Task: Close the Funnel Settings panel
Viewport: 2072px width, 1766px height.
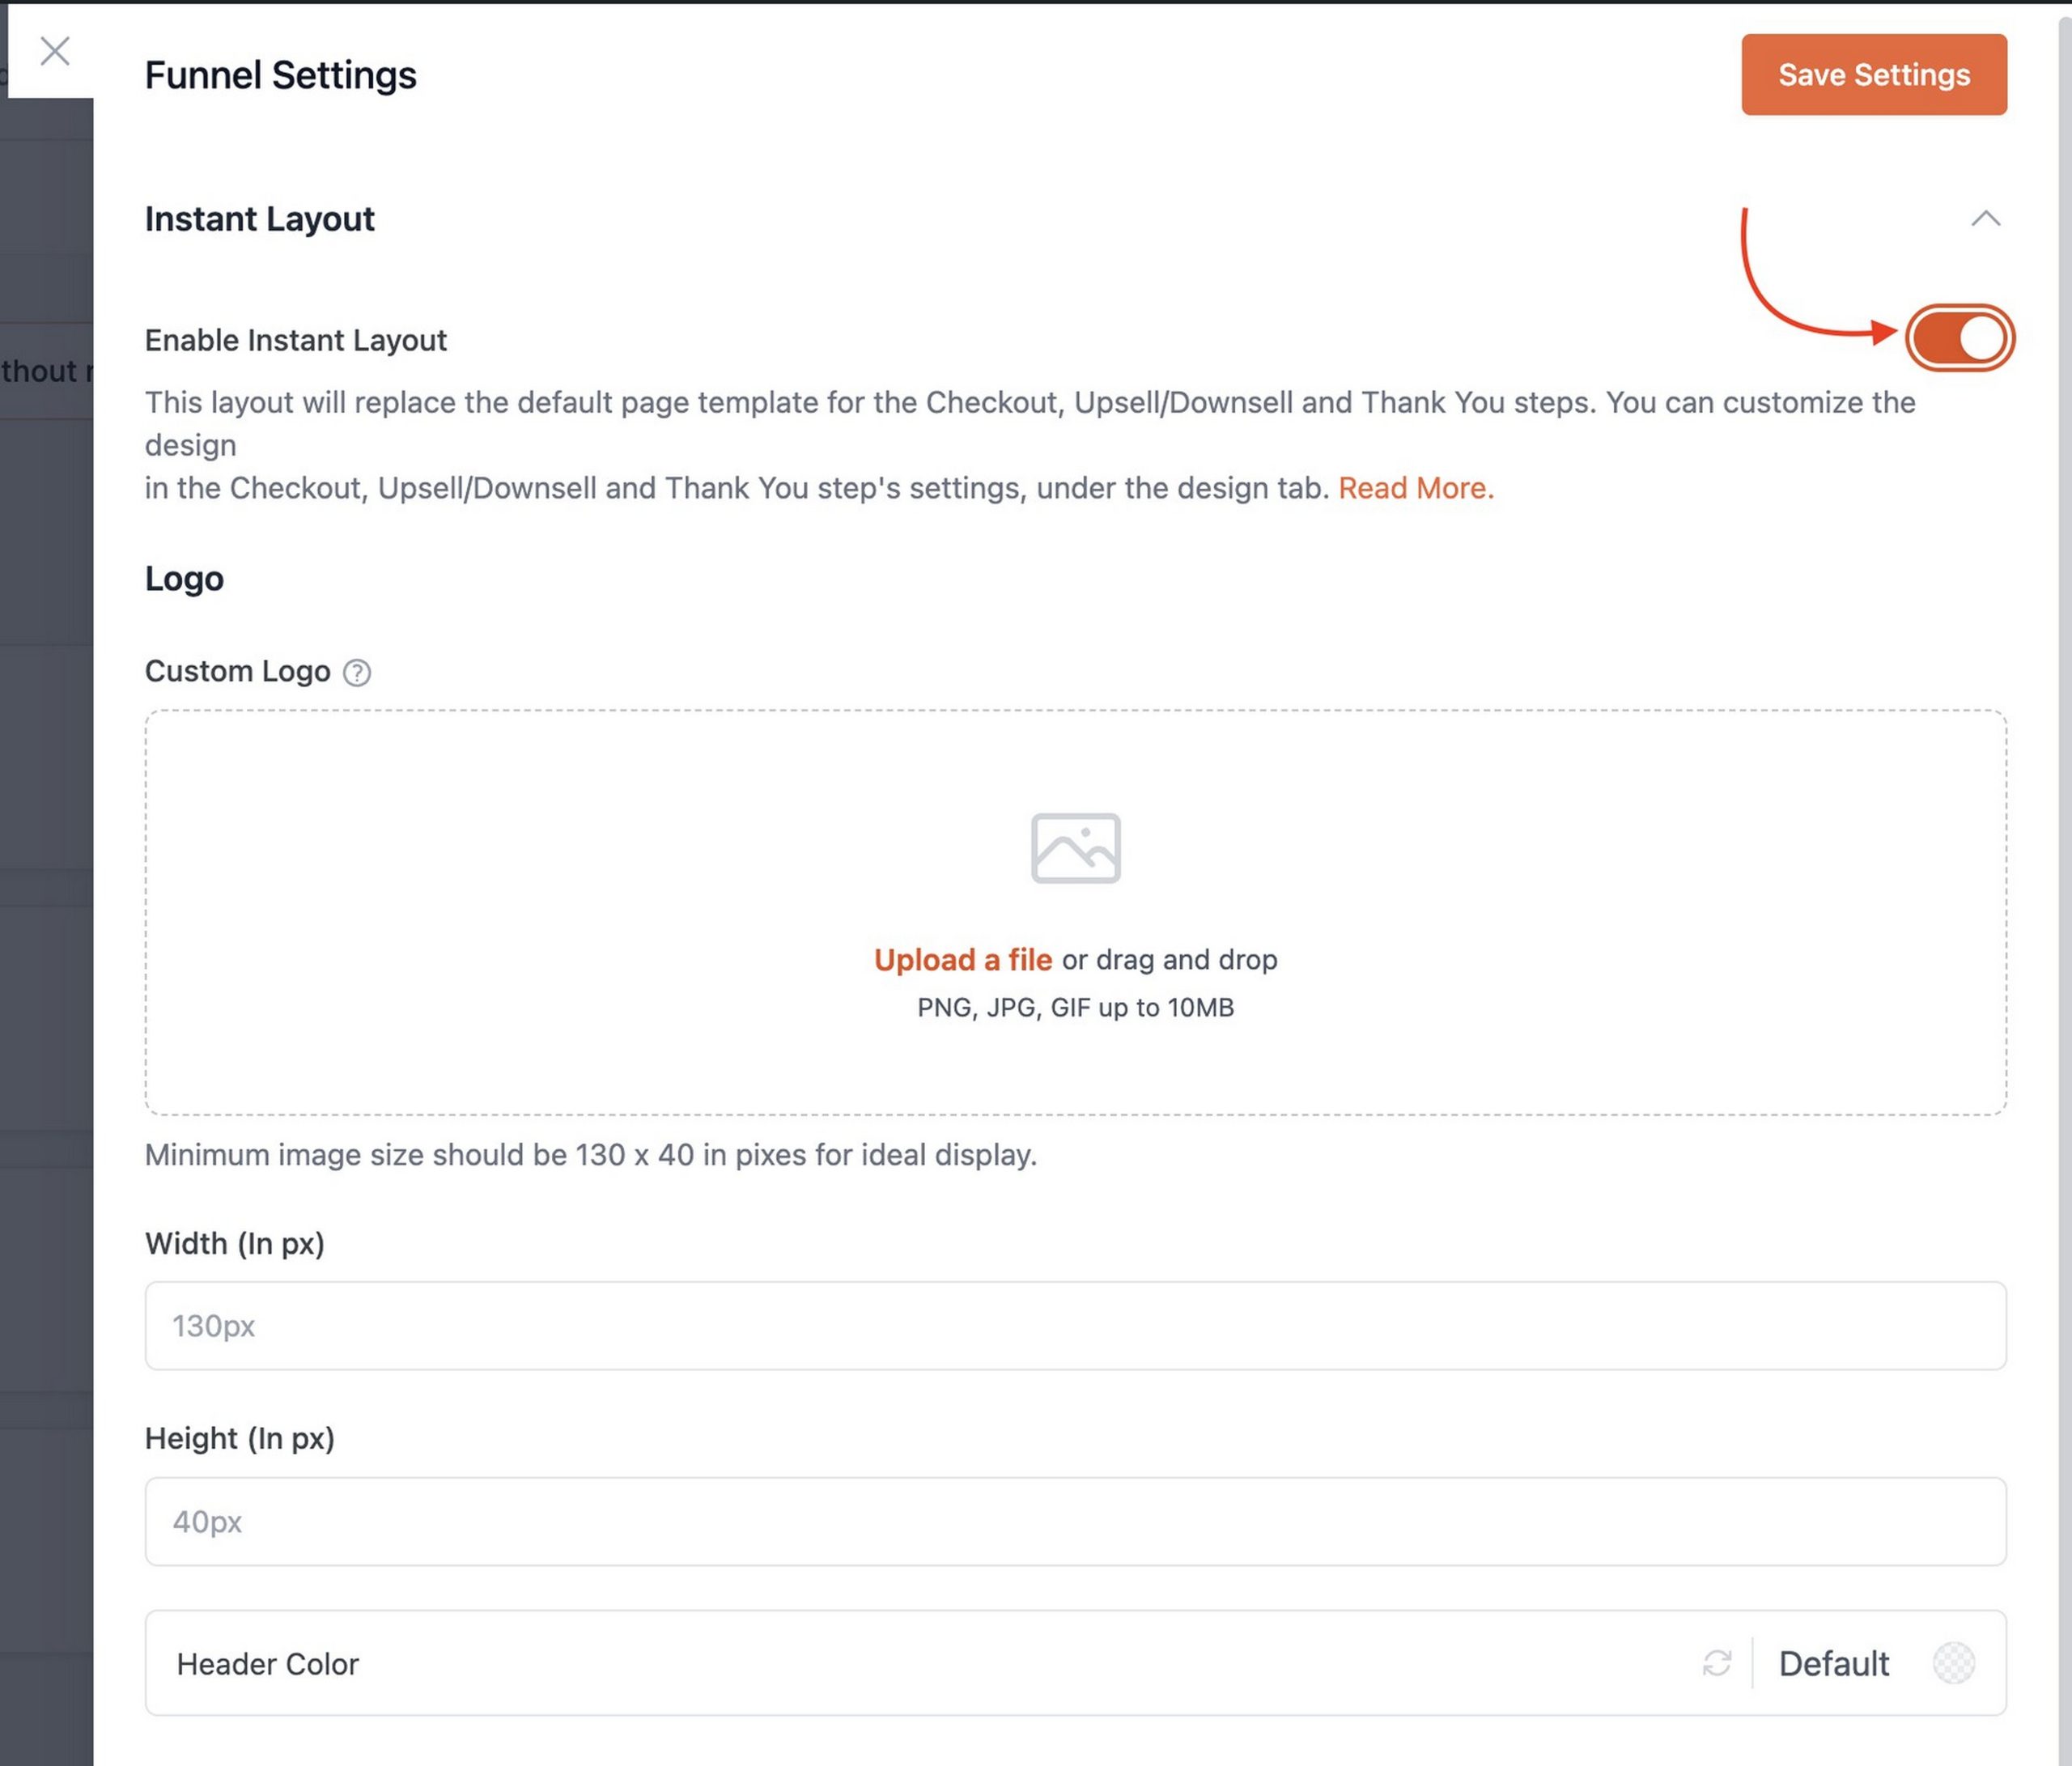Action: pyautogui.click(x=55, y=51)
